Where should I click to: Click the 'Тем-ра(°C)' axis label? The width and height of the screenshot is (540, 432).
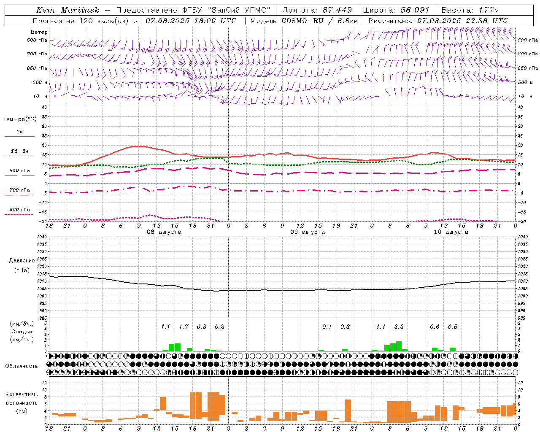(x=20, y=119)
